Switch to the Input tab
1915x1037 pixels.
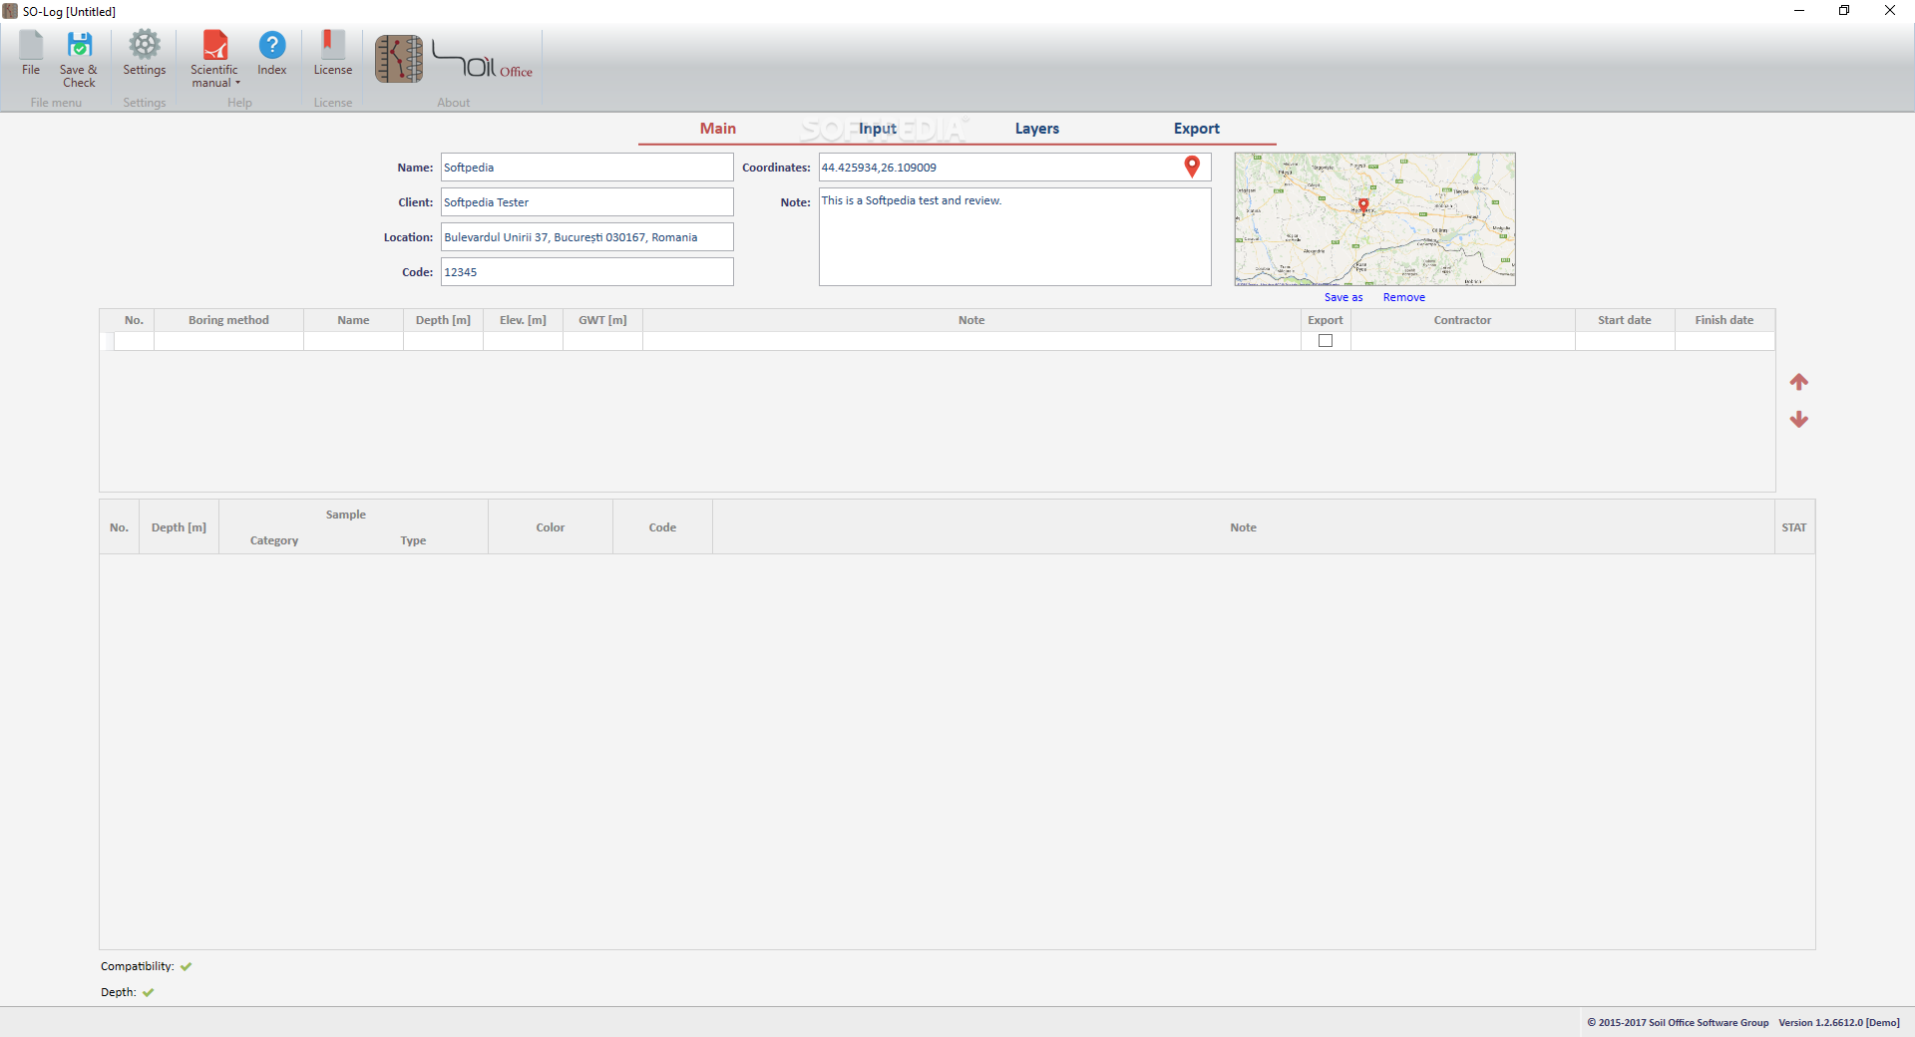[x=877, y=129]
